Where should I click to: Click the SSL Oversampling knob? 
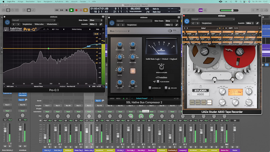click(161, 67)
